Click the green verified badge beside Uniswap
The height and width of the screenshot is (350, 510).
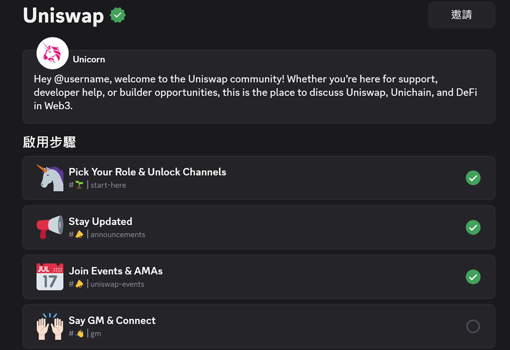click(x=118, y=15)
